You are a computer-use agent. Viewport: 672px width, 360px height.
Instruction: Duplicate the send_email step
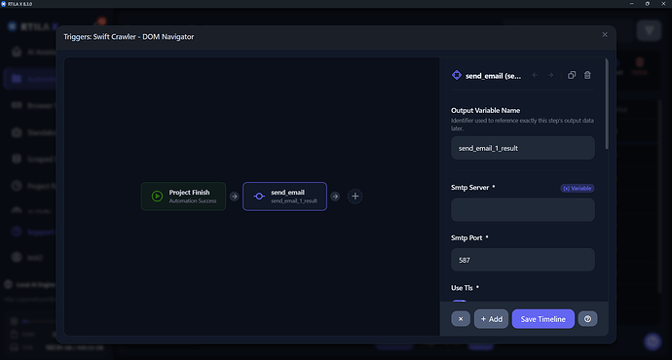[572, 75]
